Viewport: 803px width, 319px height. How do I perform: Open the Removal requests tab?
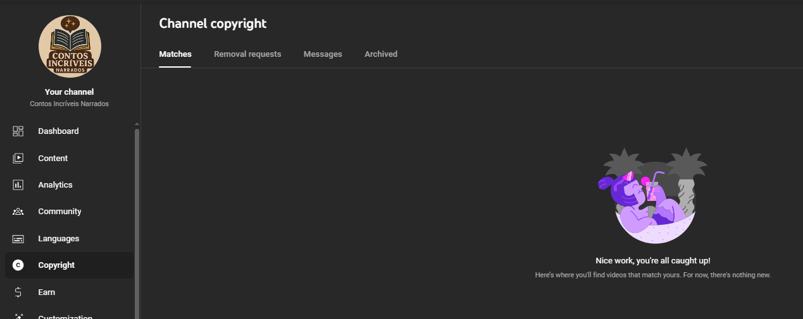point(247,54)
